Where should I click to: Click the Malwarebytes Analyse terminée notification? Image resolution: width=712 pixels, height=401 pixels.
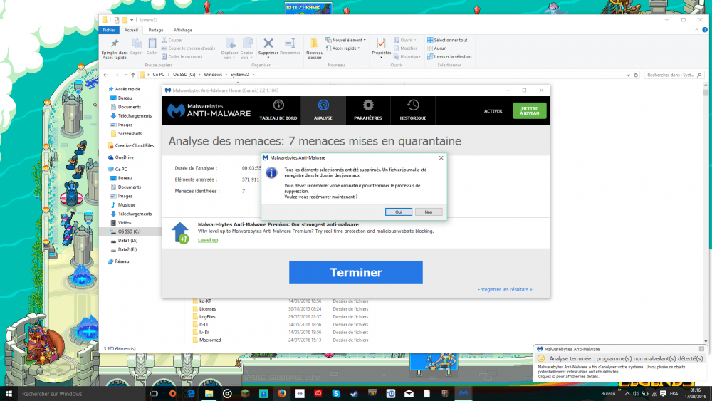pos(620,363)
